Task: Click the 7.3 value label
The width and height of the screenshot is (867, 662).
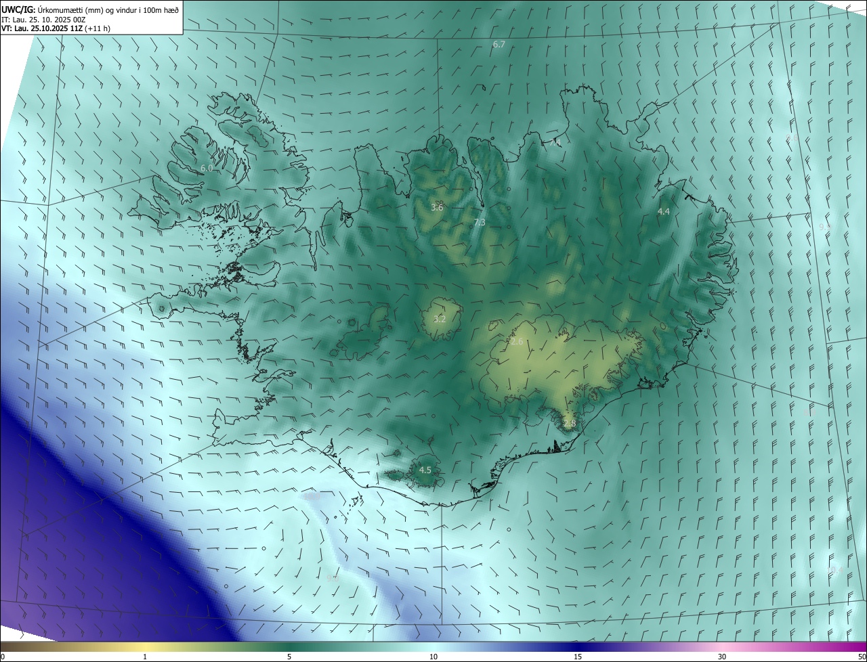Action: [480, 222]
